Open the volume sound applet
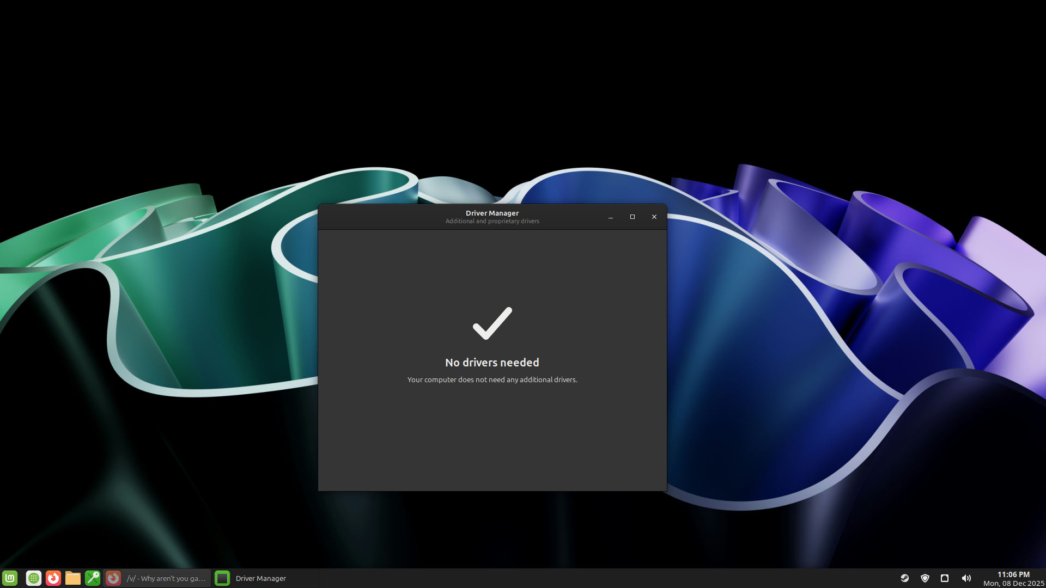This screenshot has height=588, width=1046. point(966,578)
